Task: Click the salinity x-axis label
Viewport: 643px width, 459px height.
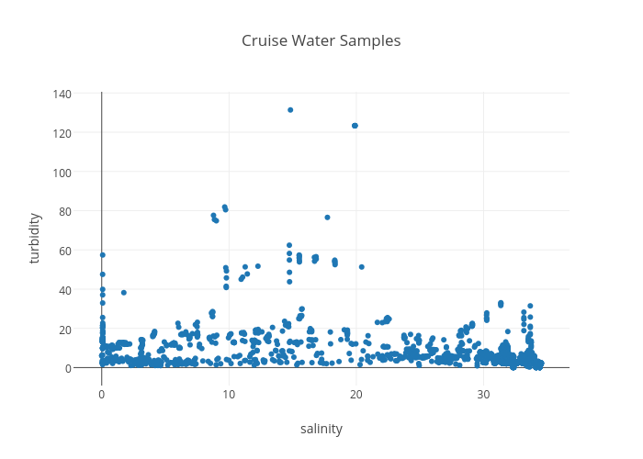Action: click(321, 429)
